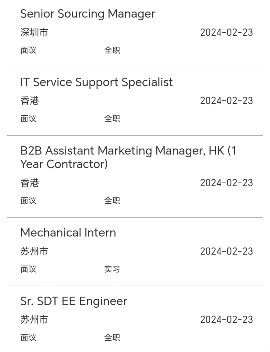Click the 2024-02-23 date on Senior Sourcing Manager
This screenshot has width=270, height=352.
click(x=226, y=32)
